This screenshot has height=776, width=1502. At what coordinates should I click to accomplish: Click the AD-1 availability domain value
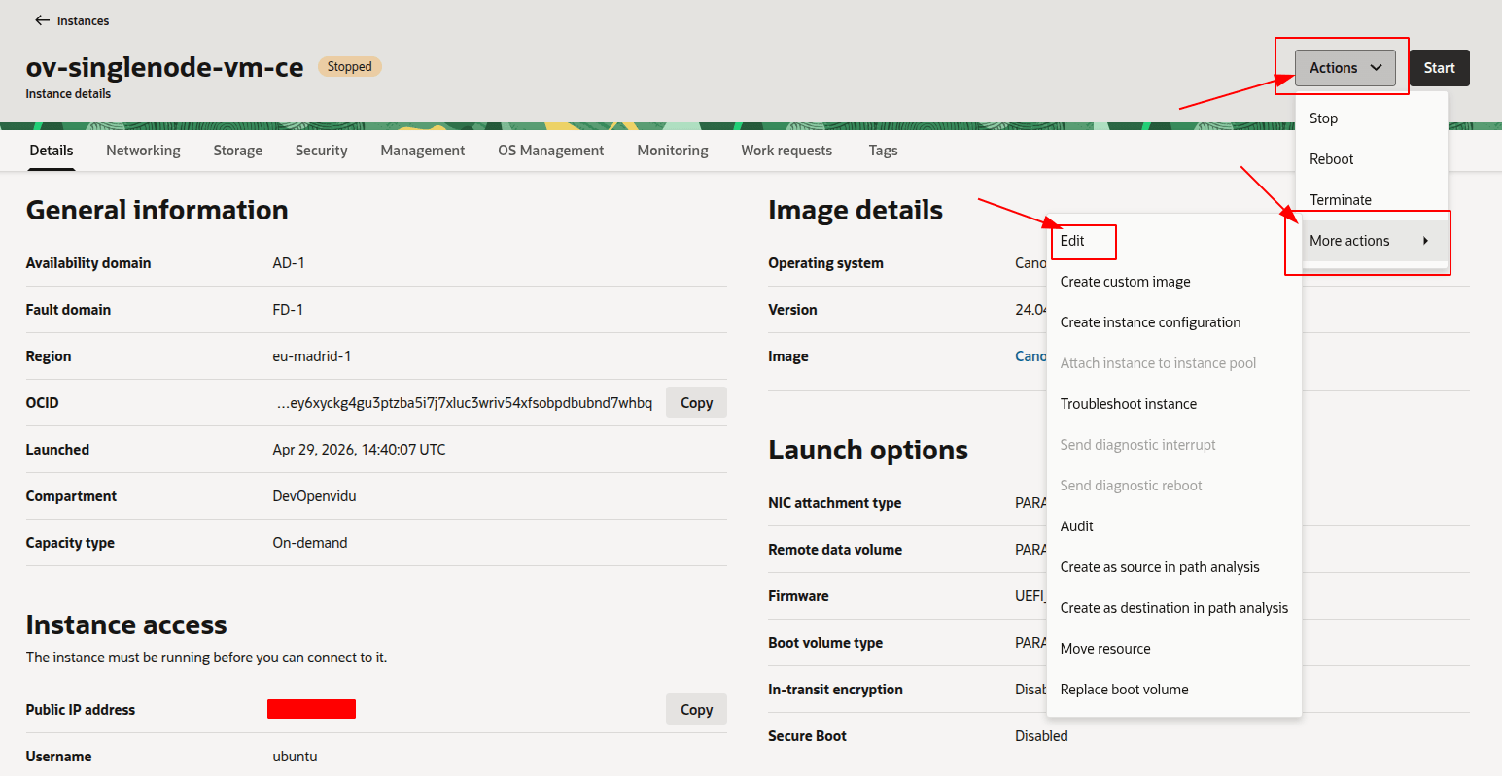[289, 263]
